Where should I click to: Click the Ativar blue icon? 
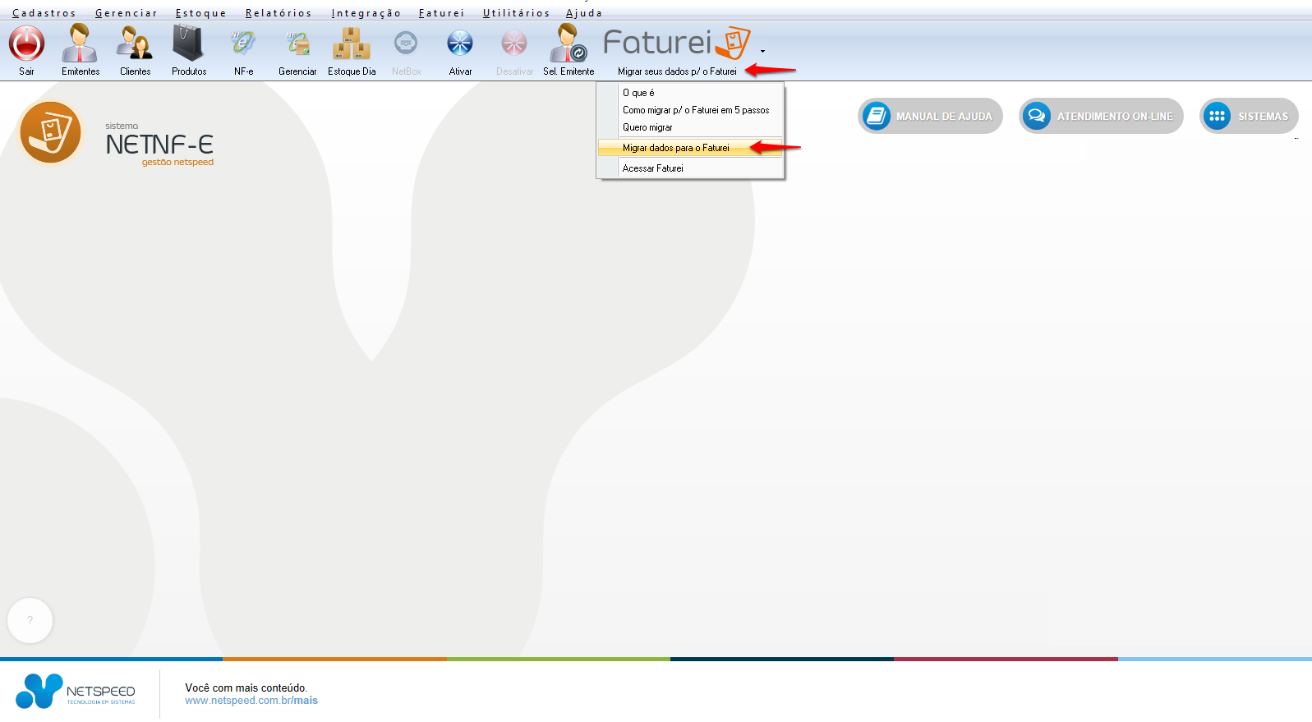(460, 43)
